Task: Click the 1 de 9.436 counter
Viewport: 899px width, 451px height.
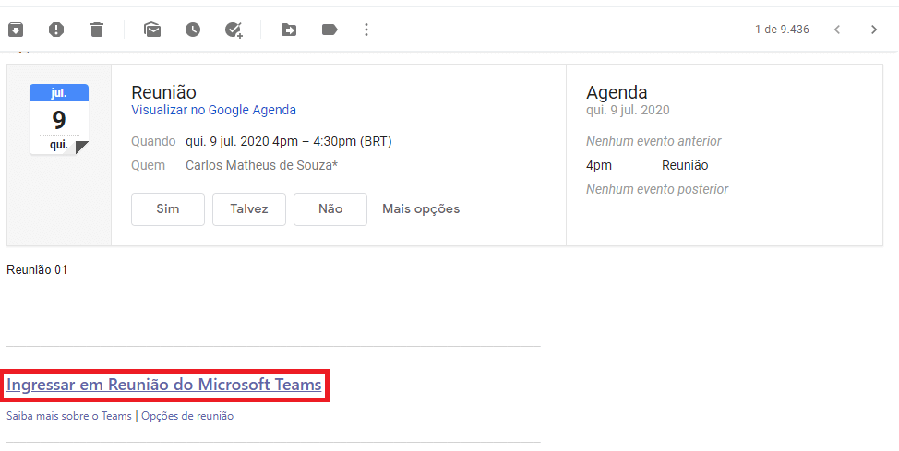Action: point(782,30)
